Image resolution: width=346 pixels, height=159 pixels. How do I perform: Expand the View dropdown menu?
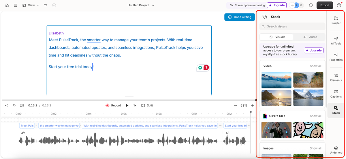(x=31, y=5)
